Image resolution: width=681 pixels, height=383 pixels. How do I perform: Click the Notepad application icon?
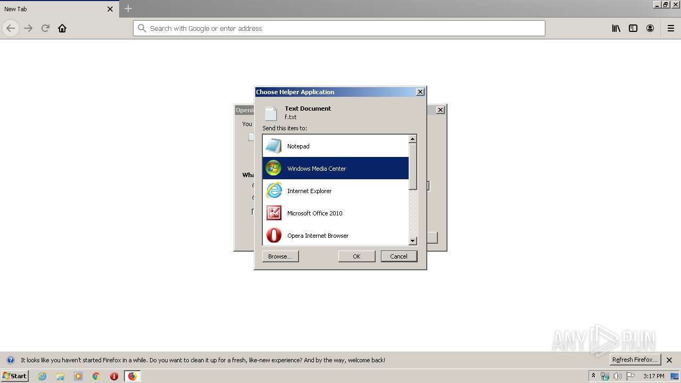click(x=273, y=146)
